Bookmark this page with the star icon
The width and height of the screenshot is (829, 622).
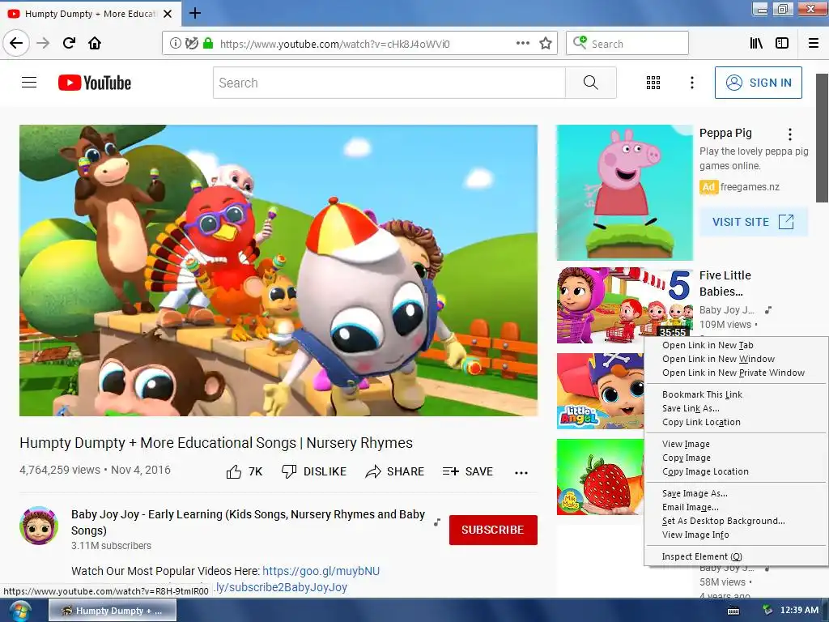point(546,44)
